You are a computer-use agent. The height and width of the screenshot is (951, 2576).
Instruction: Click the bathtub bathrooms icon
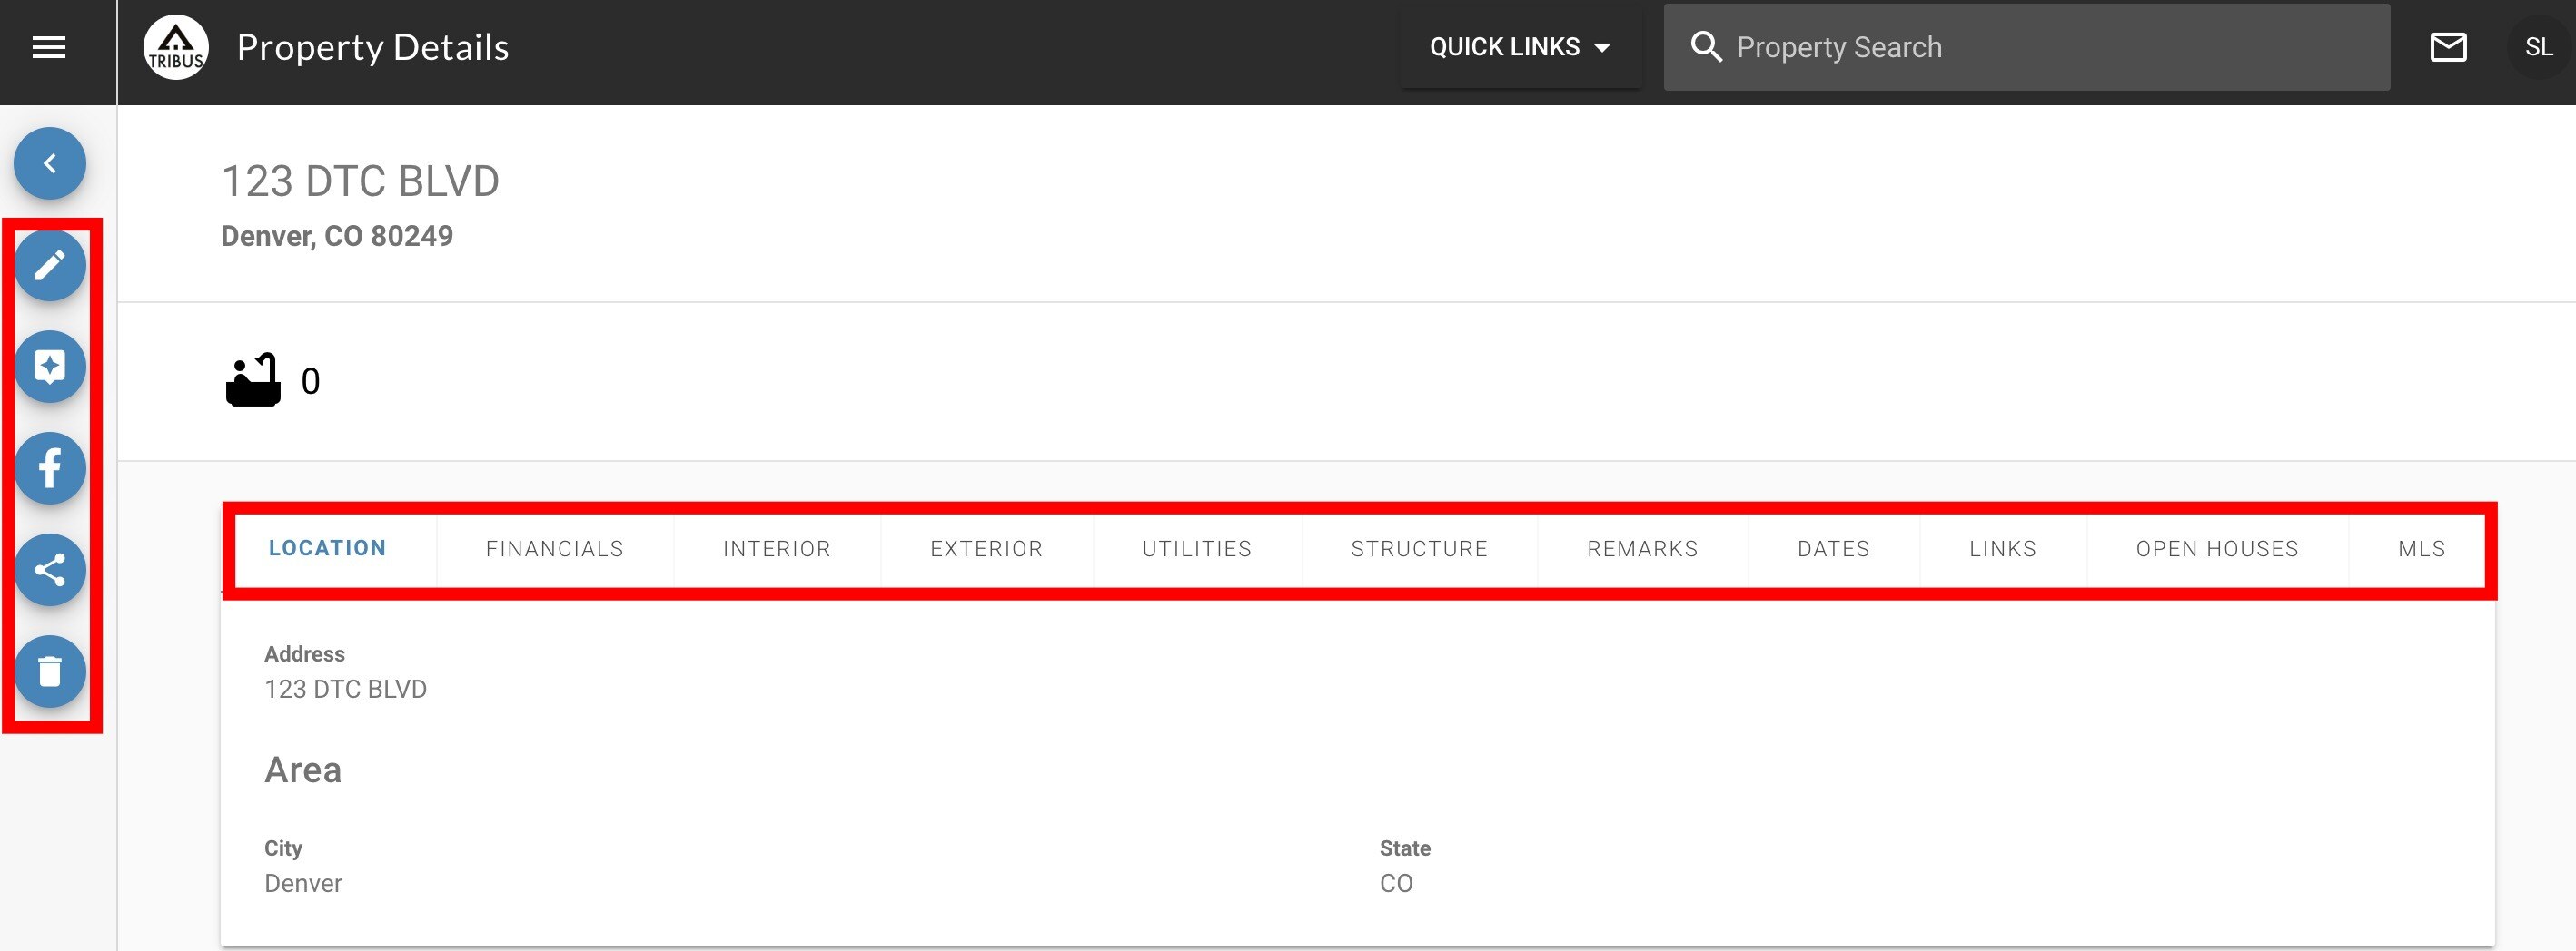(253, 379)
